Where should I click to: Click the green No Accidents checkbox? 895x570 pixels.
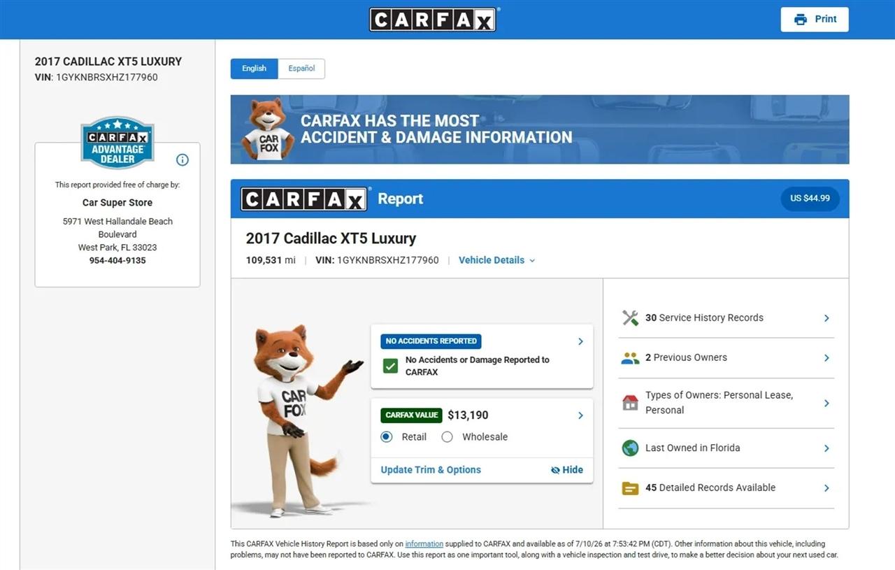click(x=390, y=366)
